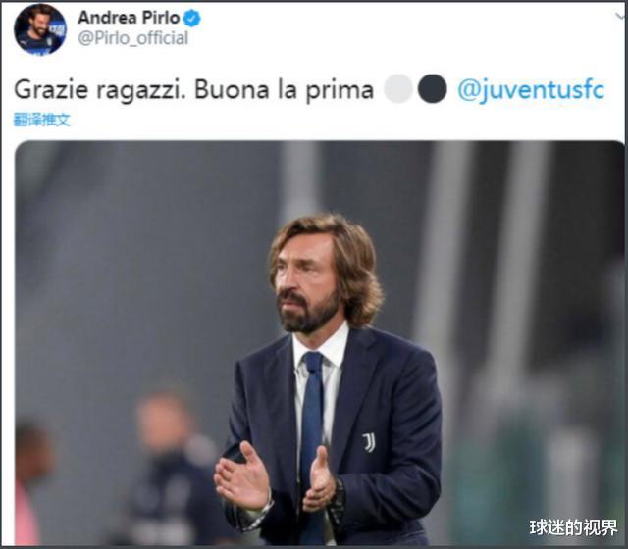Image resolution: width=628 pixels, height=549 pixels.
Task: Click the white circle emoji
Action: pyautogui.click(x=398, y=89)
